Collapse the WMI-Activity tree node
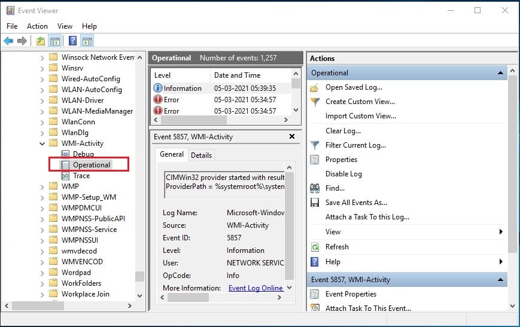Image resolution: width=520 pixels, height=327 pixels. point(42,144)
